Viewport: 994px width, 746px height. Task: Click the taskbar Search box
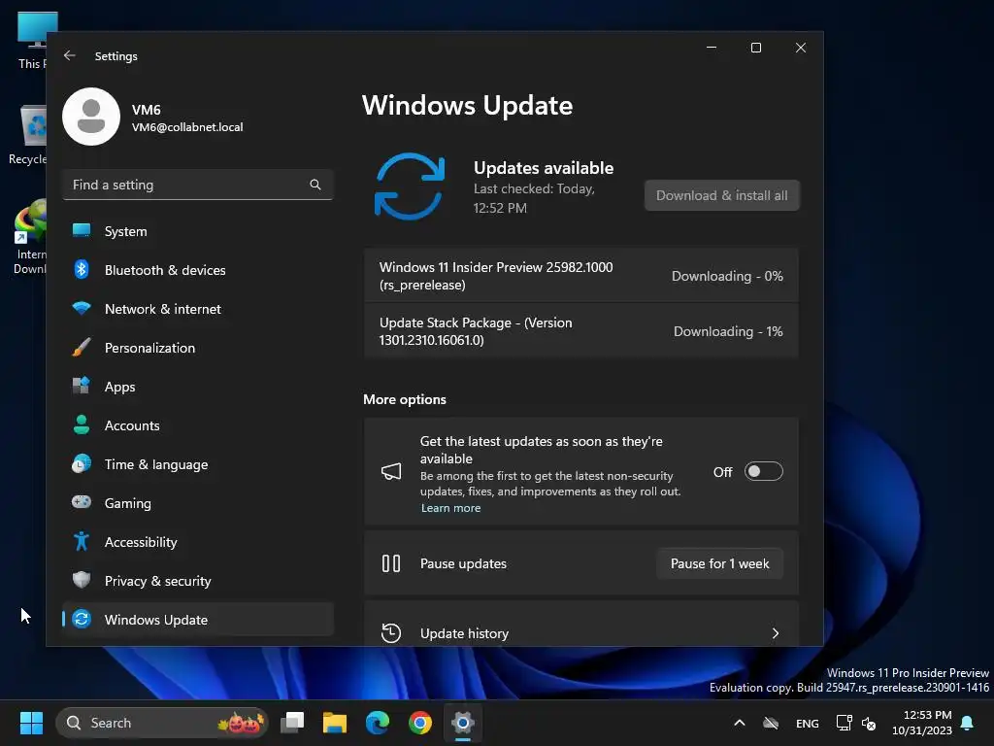162,723
